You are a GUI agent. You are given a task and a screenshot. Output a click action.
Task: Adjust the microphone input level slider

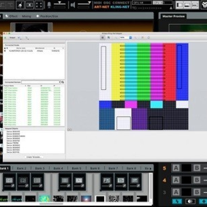(59, 3)
